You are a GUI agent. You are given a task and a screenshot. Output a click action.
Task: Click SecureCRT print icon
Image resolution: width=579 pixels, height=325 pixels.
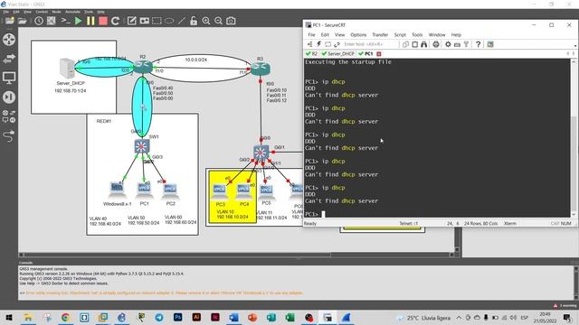tap(436, 44)
